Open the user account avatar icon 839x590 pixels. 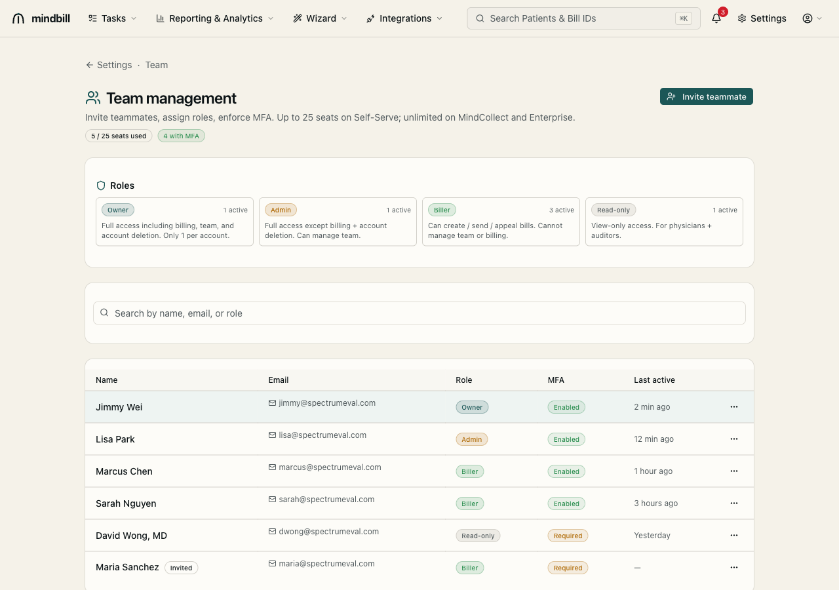(808, 18)
